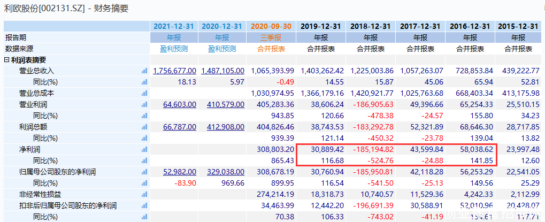Image resolution: width=545 pixels, height=222 pixels.
Task: Click the 报告期 row label
Action: tap(16, 37)
